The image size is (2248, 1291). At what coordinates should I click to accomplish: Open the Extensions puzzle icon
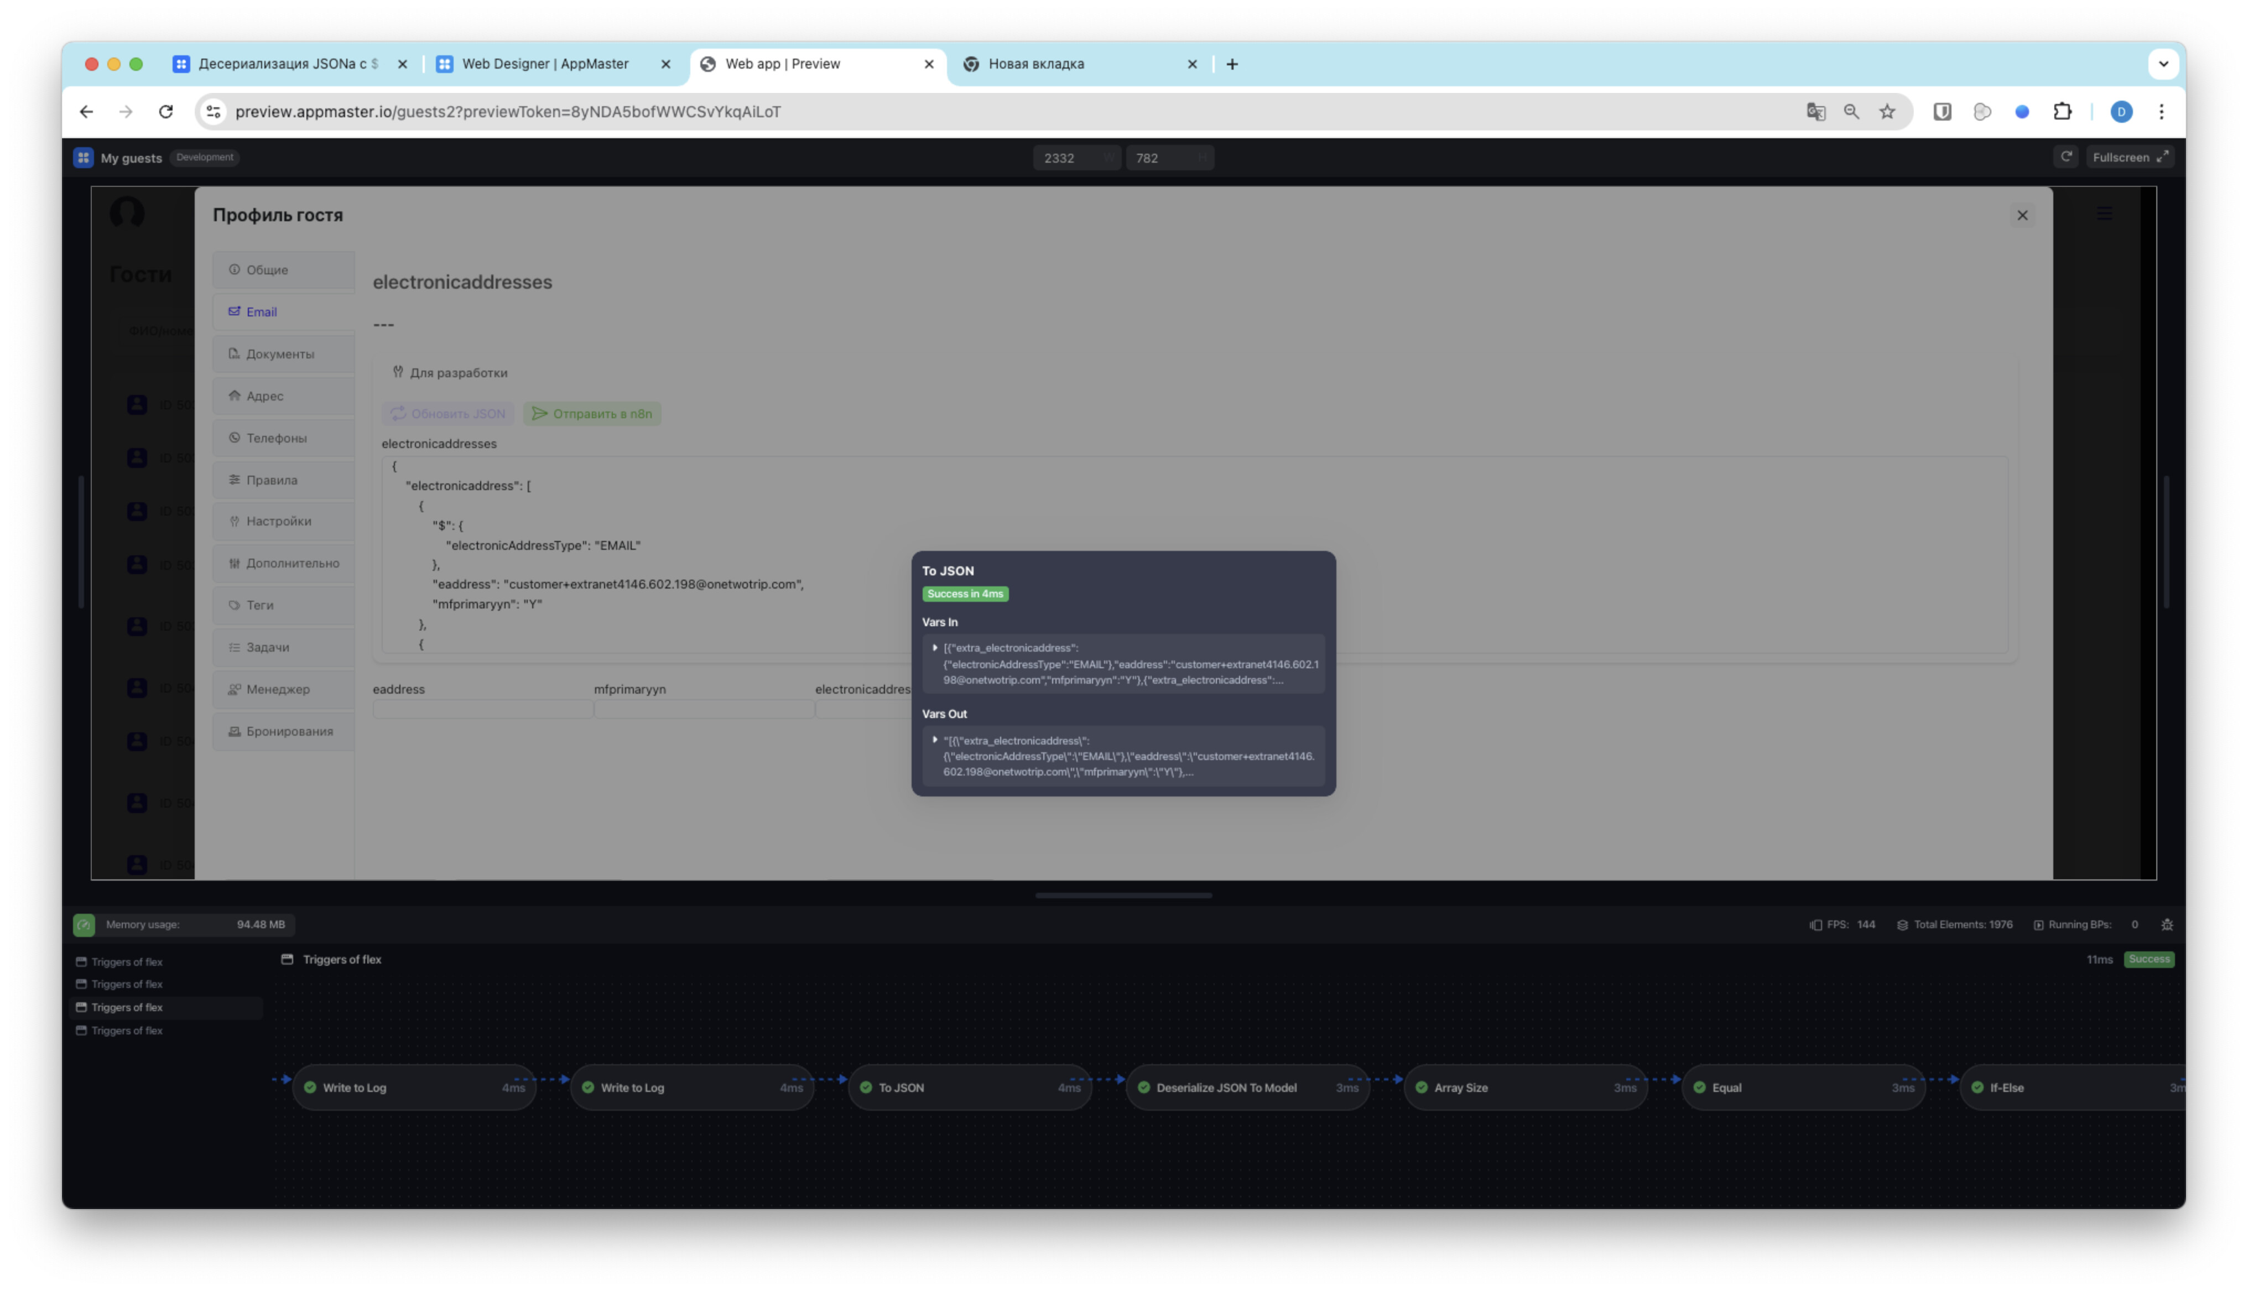point(2063,112)
